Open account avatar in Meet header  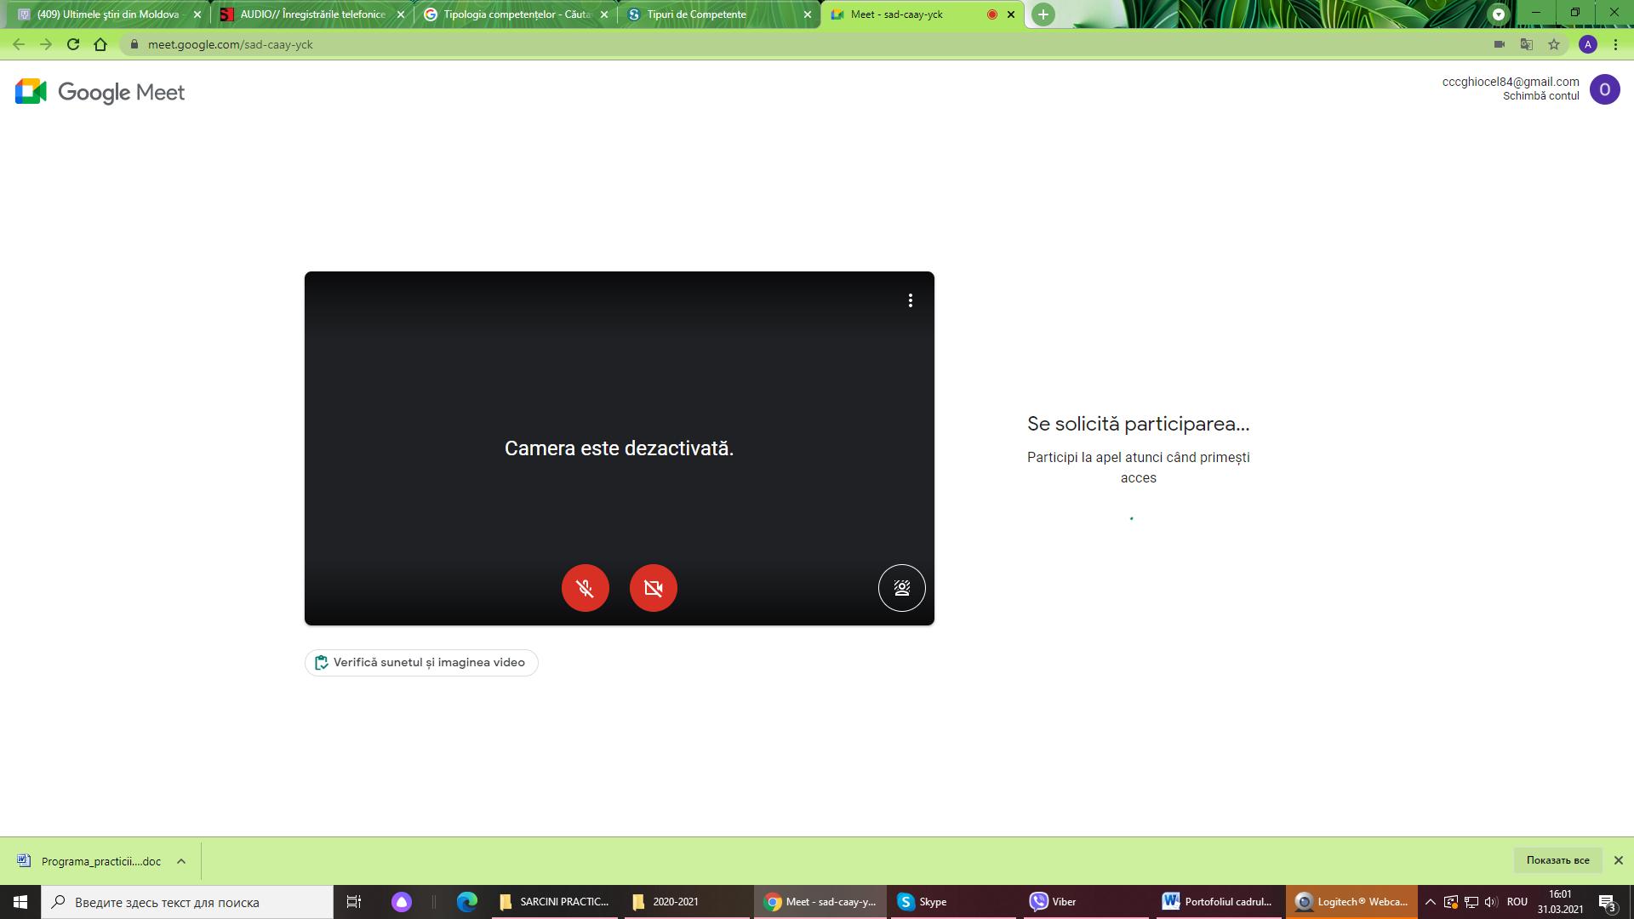(1605, 89)
